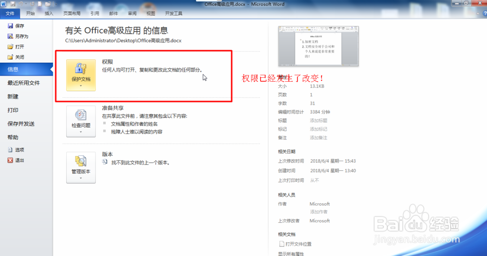Click created time 2018/6/4 13:40
Screen dimensions: 487x256
point(333,171)
